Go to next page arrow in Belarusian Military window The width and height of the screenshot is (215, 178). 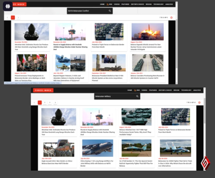tap(55, 103)
